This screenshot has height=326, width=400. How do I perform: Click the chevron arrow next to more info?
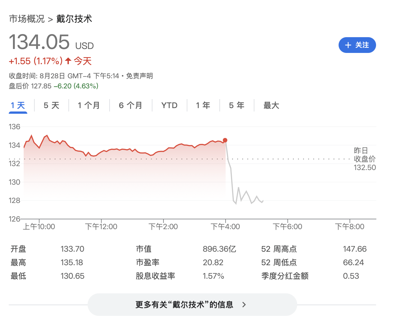(x=244, y=305)
